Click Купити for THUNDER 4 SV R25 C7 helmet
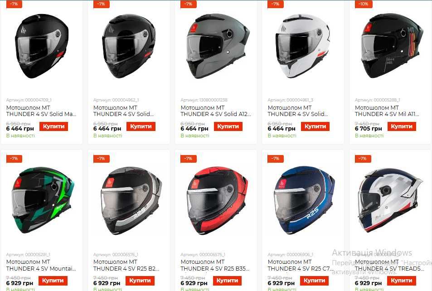 (x=314, y=281)
